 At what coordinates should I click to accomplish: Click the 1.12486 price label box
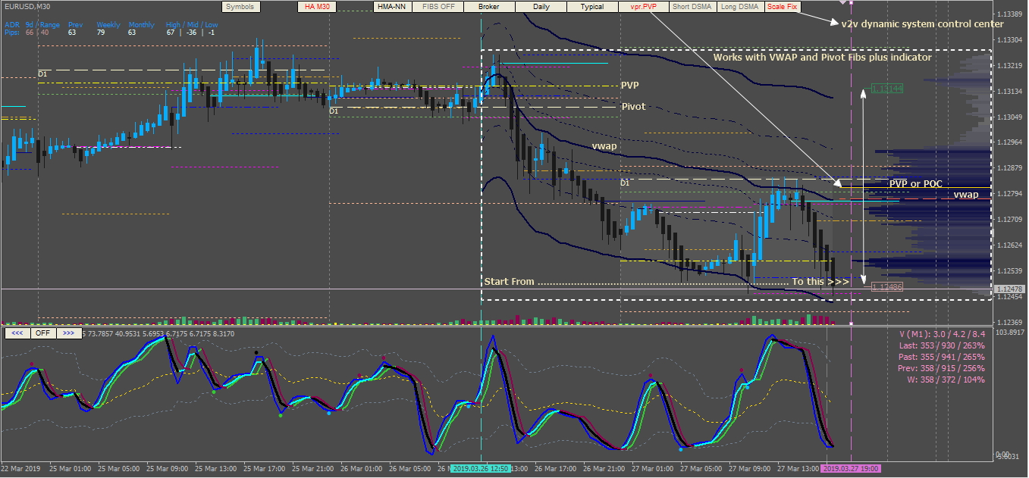coord(887,287)
